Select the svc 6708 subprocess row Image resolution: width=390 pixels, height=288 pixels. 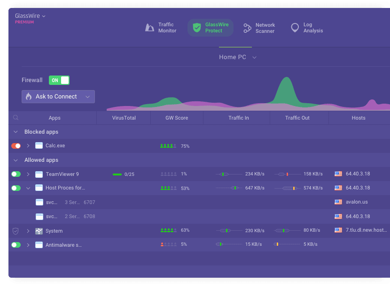(199, 217)
